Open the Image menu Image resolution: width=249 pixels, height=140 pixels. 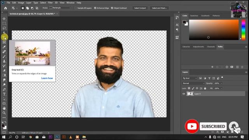pyautogui.click(x=21, y=3)
